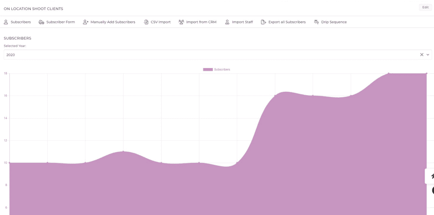This screenshot has height=215, width=434.
Task: Click the dark circular widget at right edge
Action: tap(433, 190)
